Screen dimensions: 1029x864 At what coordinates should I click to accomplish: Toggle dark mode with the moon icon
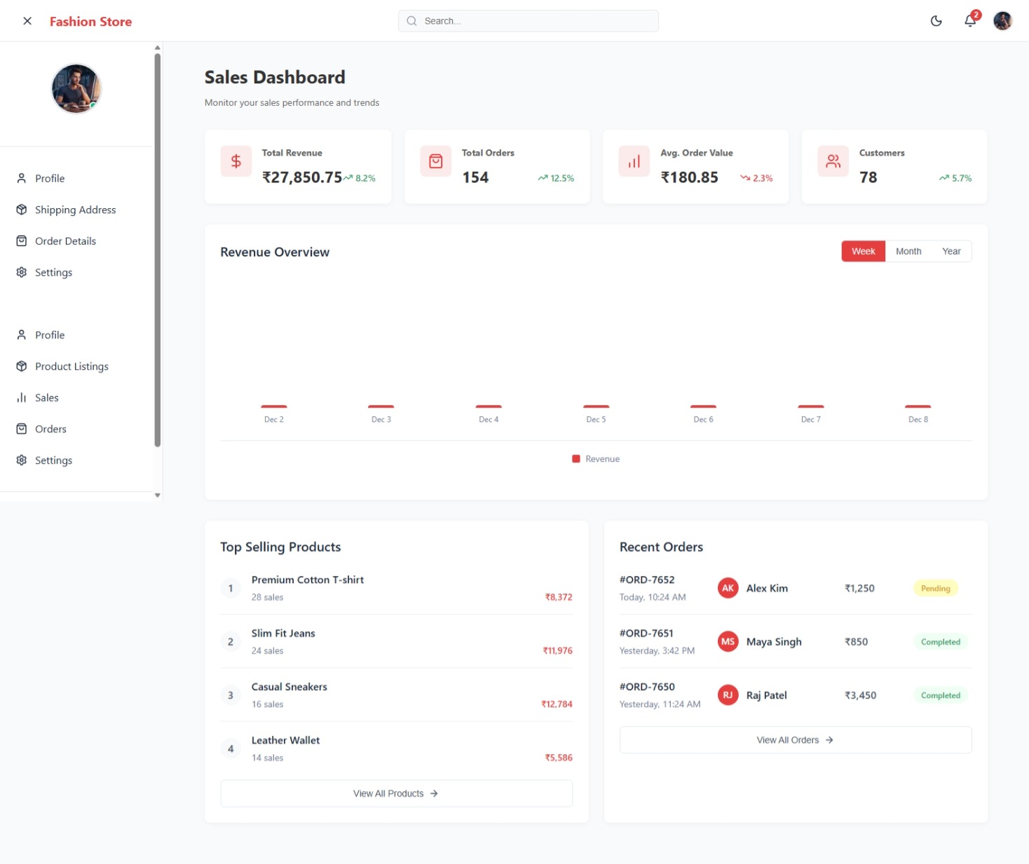click(936, 21)
